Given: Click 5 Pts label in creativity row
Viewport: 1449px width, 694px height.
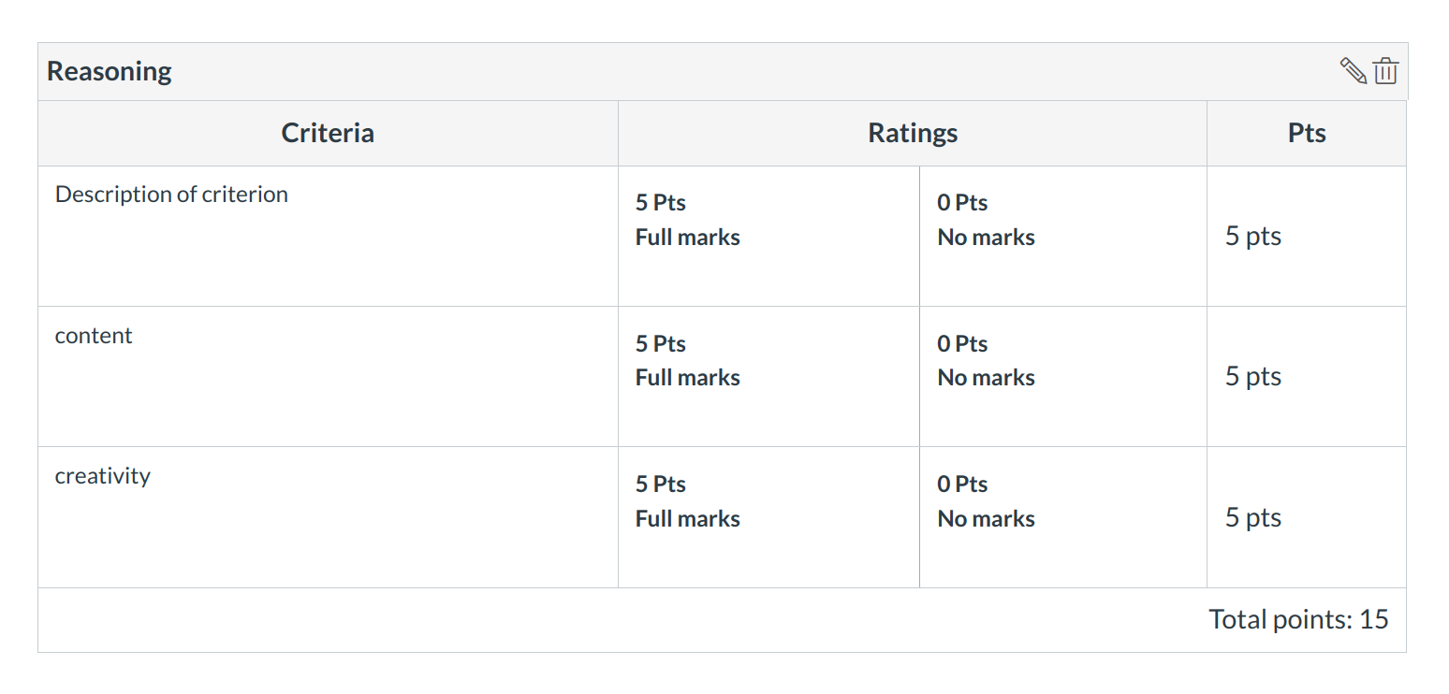Looking at the screenshot, I should click(661, 484).
